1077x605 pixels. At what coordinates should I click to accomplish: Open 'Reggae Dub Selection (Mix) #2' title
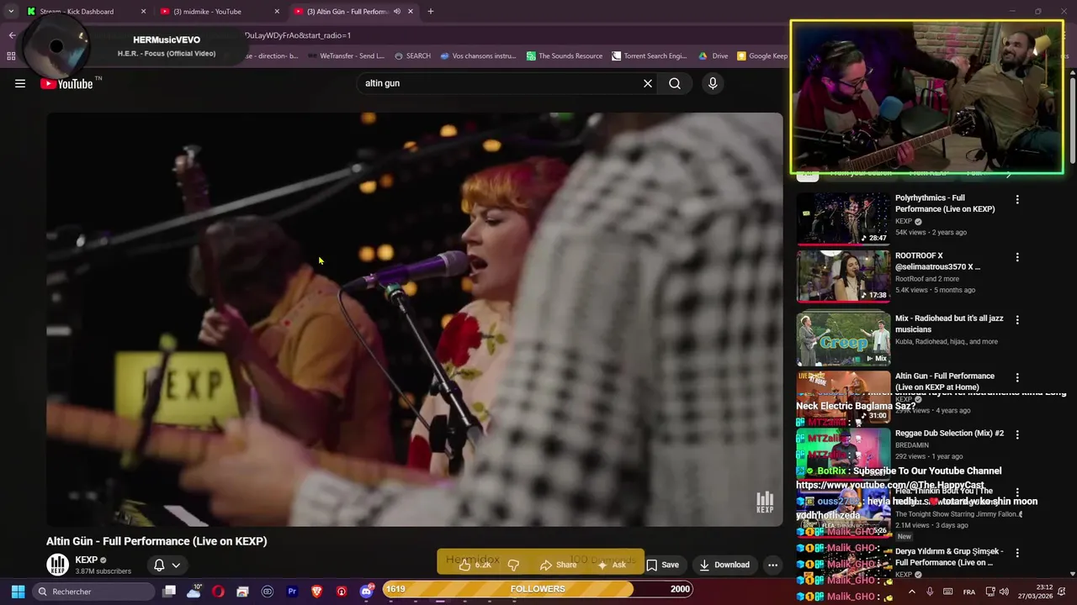949,433
